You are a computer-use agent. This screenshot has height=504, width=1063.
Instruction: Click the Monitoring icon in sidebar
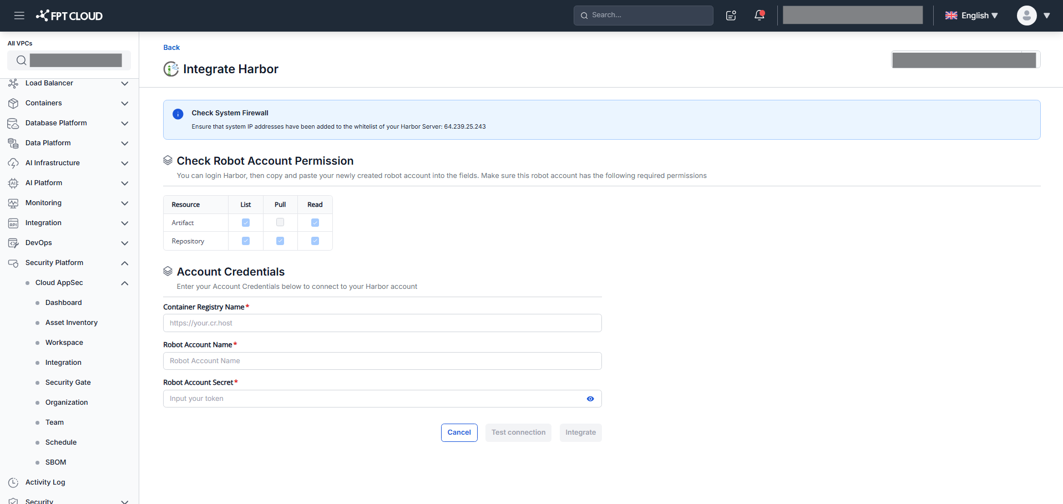13,203
